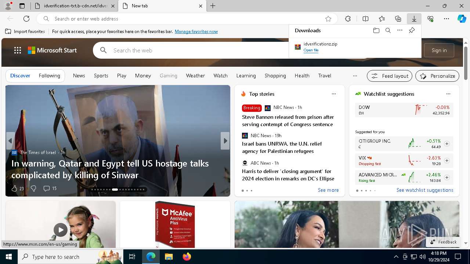470x264 pixels.
Task: Open comments on the Sinwar story
Action: [50, 188]
